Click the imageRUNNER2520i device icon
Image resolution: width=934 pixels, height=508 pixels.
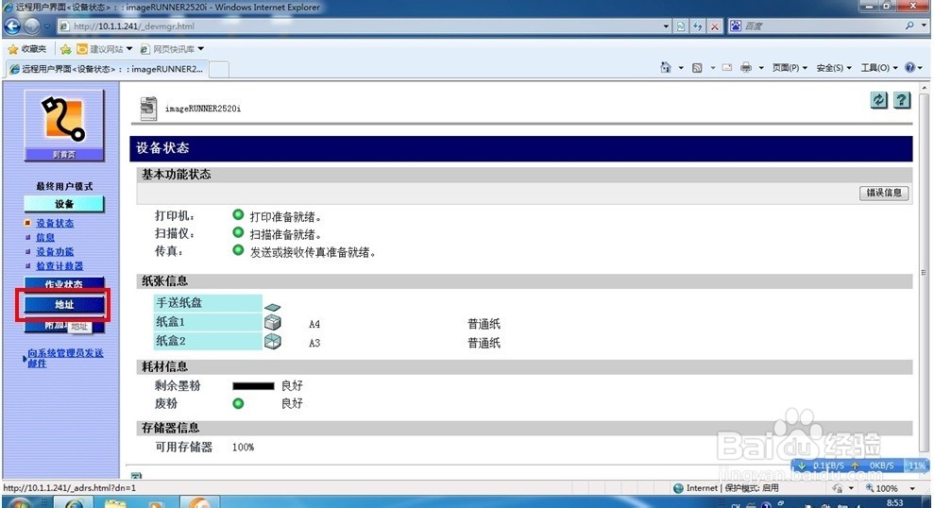coord(148,109)
